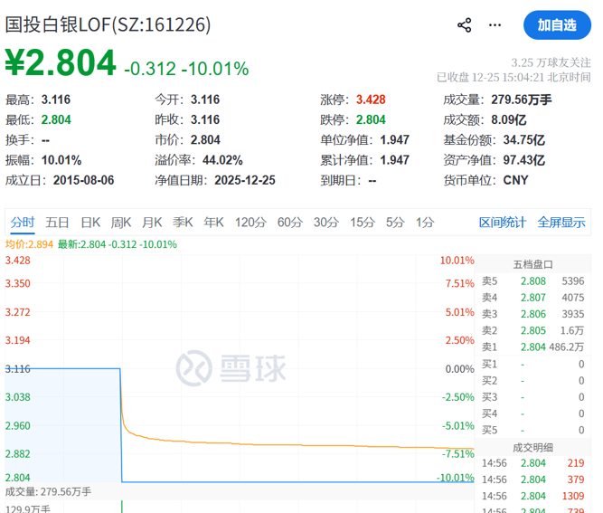The image size is (603, 513).
Task: Open the 周K weekly chart
Action: pos(121,222)
